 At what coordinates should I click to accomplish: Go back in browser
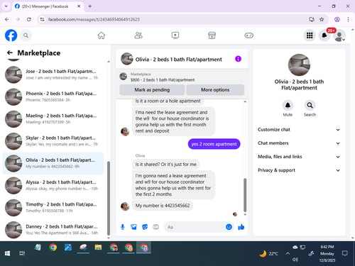click(6, 19)
